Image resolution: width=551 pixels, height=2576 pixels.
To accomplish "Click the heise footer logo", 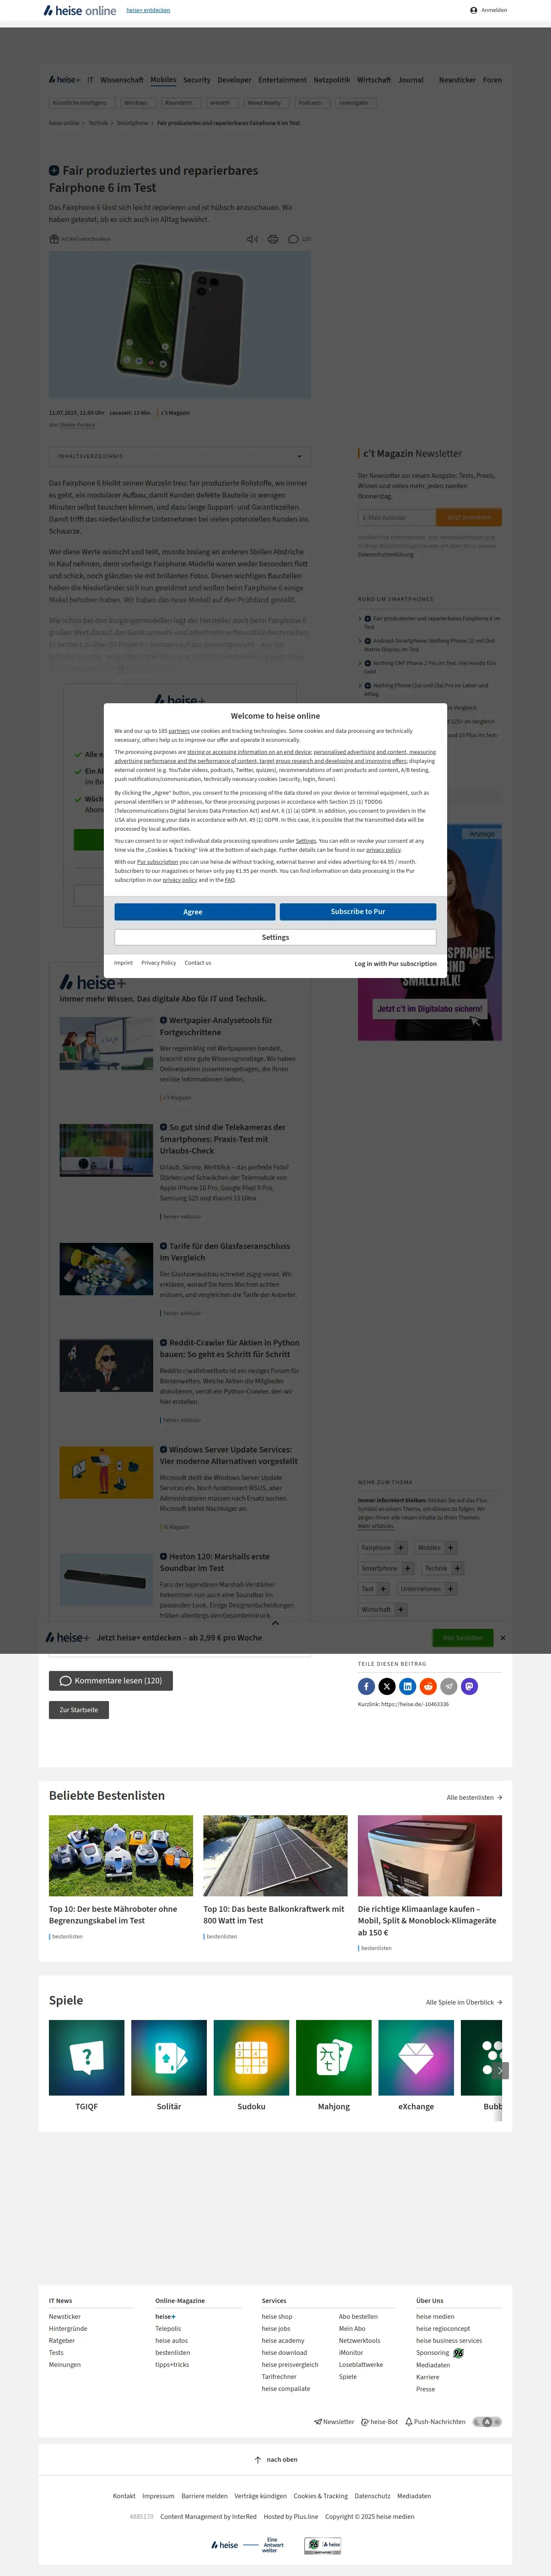I will point(225,2545).
